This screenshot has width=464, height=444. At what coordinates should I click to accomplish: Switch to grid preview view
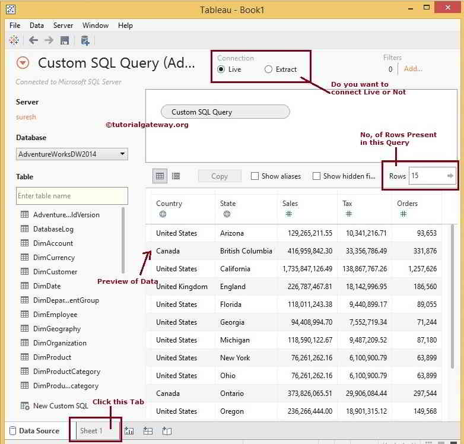[x=160, y=176]
